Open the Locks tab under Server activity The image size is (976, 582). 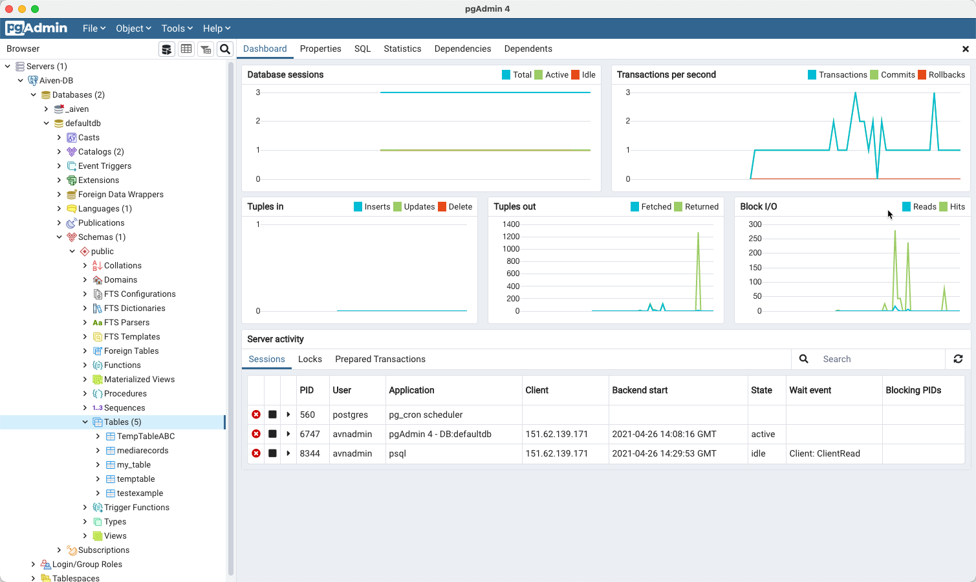click(x=310, y=359)
